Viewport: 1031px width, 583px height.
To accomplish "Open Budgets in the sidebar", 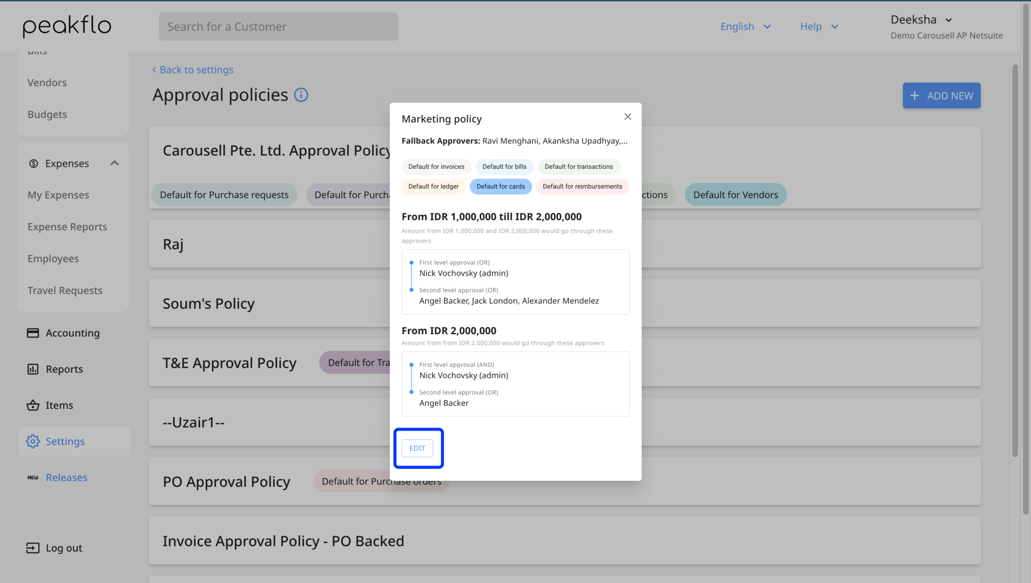I will 47,114.
